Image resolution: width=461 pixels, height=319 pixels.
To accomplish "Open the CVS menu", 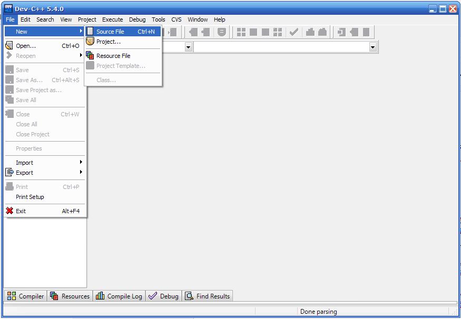I will 176,19.
